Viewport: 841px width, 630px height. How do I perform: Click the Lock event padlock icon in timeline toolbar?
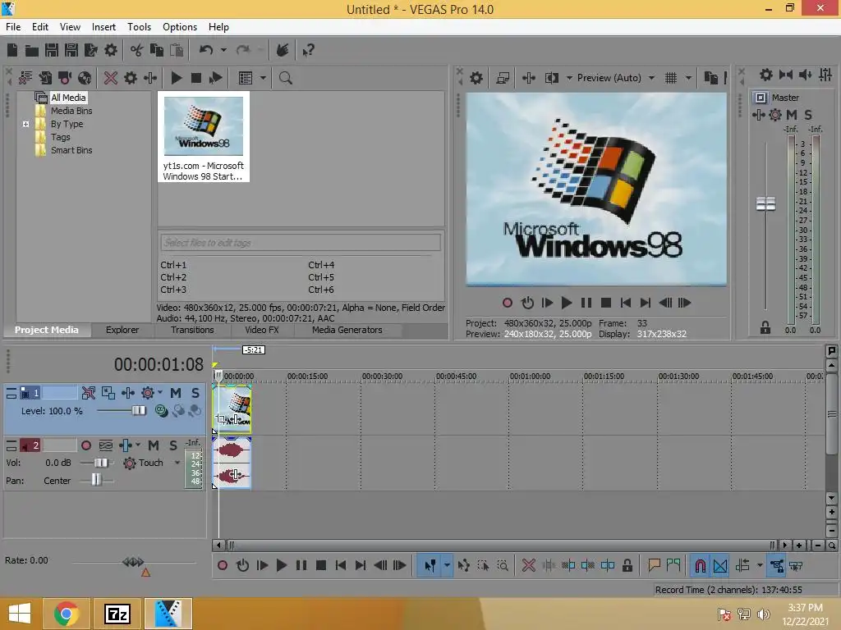tap(627, 565)
